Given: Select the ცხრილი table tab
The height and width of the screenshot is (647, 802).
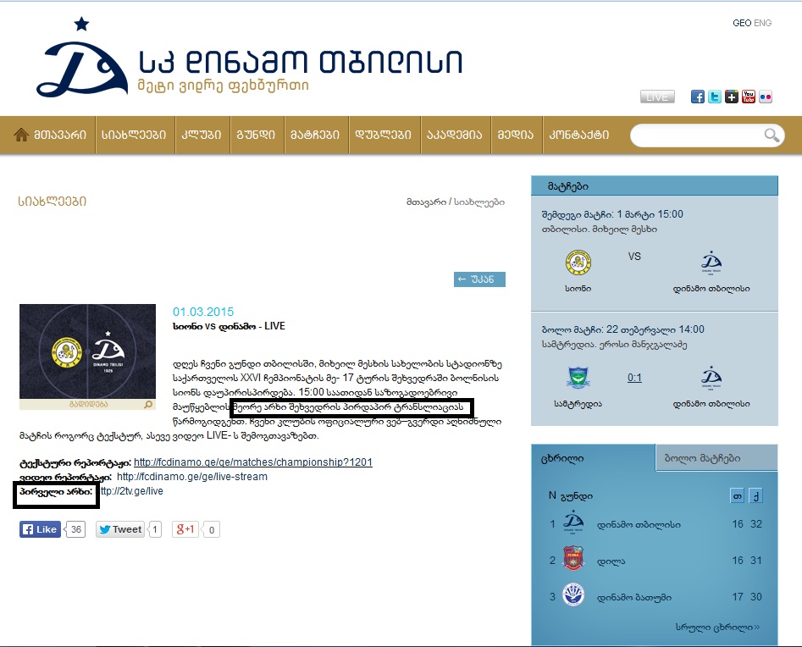Looking at the screenshot, I should coord(594,458).
